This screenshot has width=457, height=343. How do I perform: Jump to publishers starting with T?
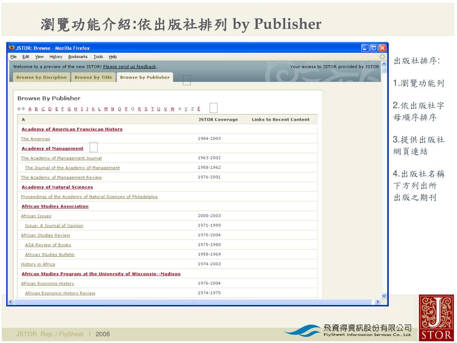(153, 109)
